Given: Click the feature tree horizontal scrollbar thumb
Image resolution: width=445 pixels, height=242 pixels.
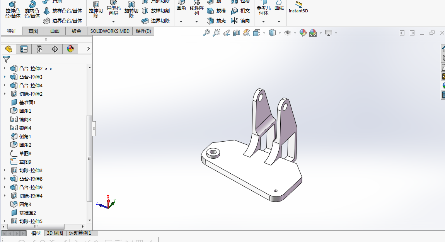Looking at the screenshot, I should pos(36,227).
